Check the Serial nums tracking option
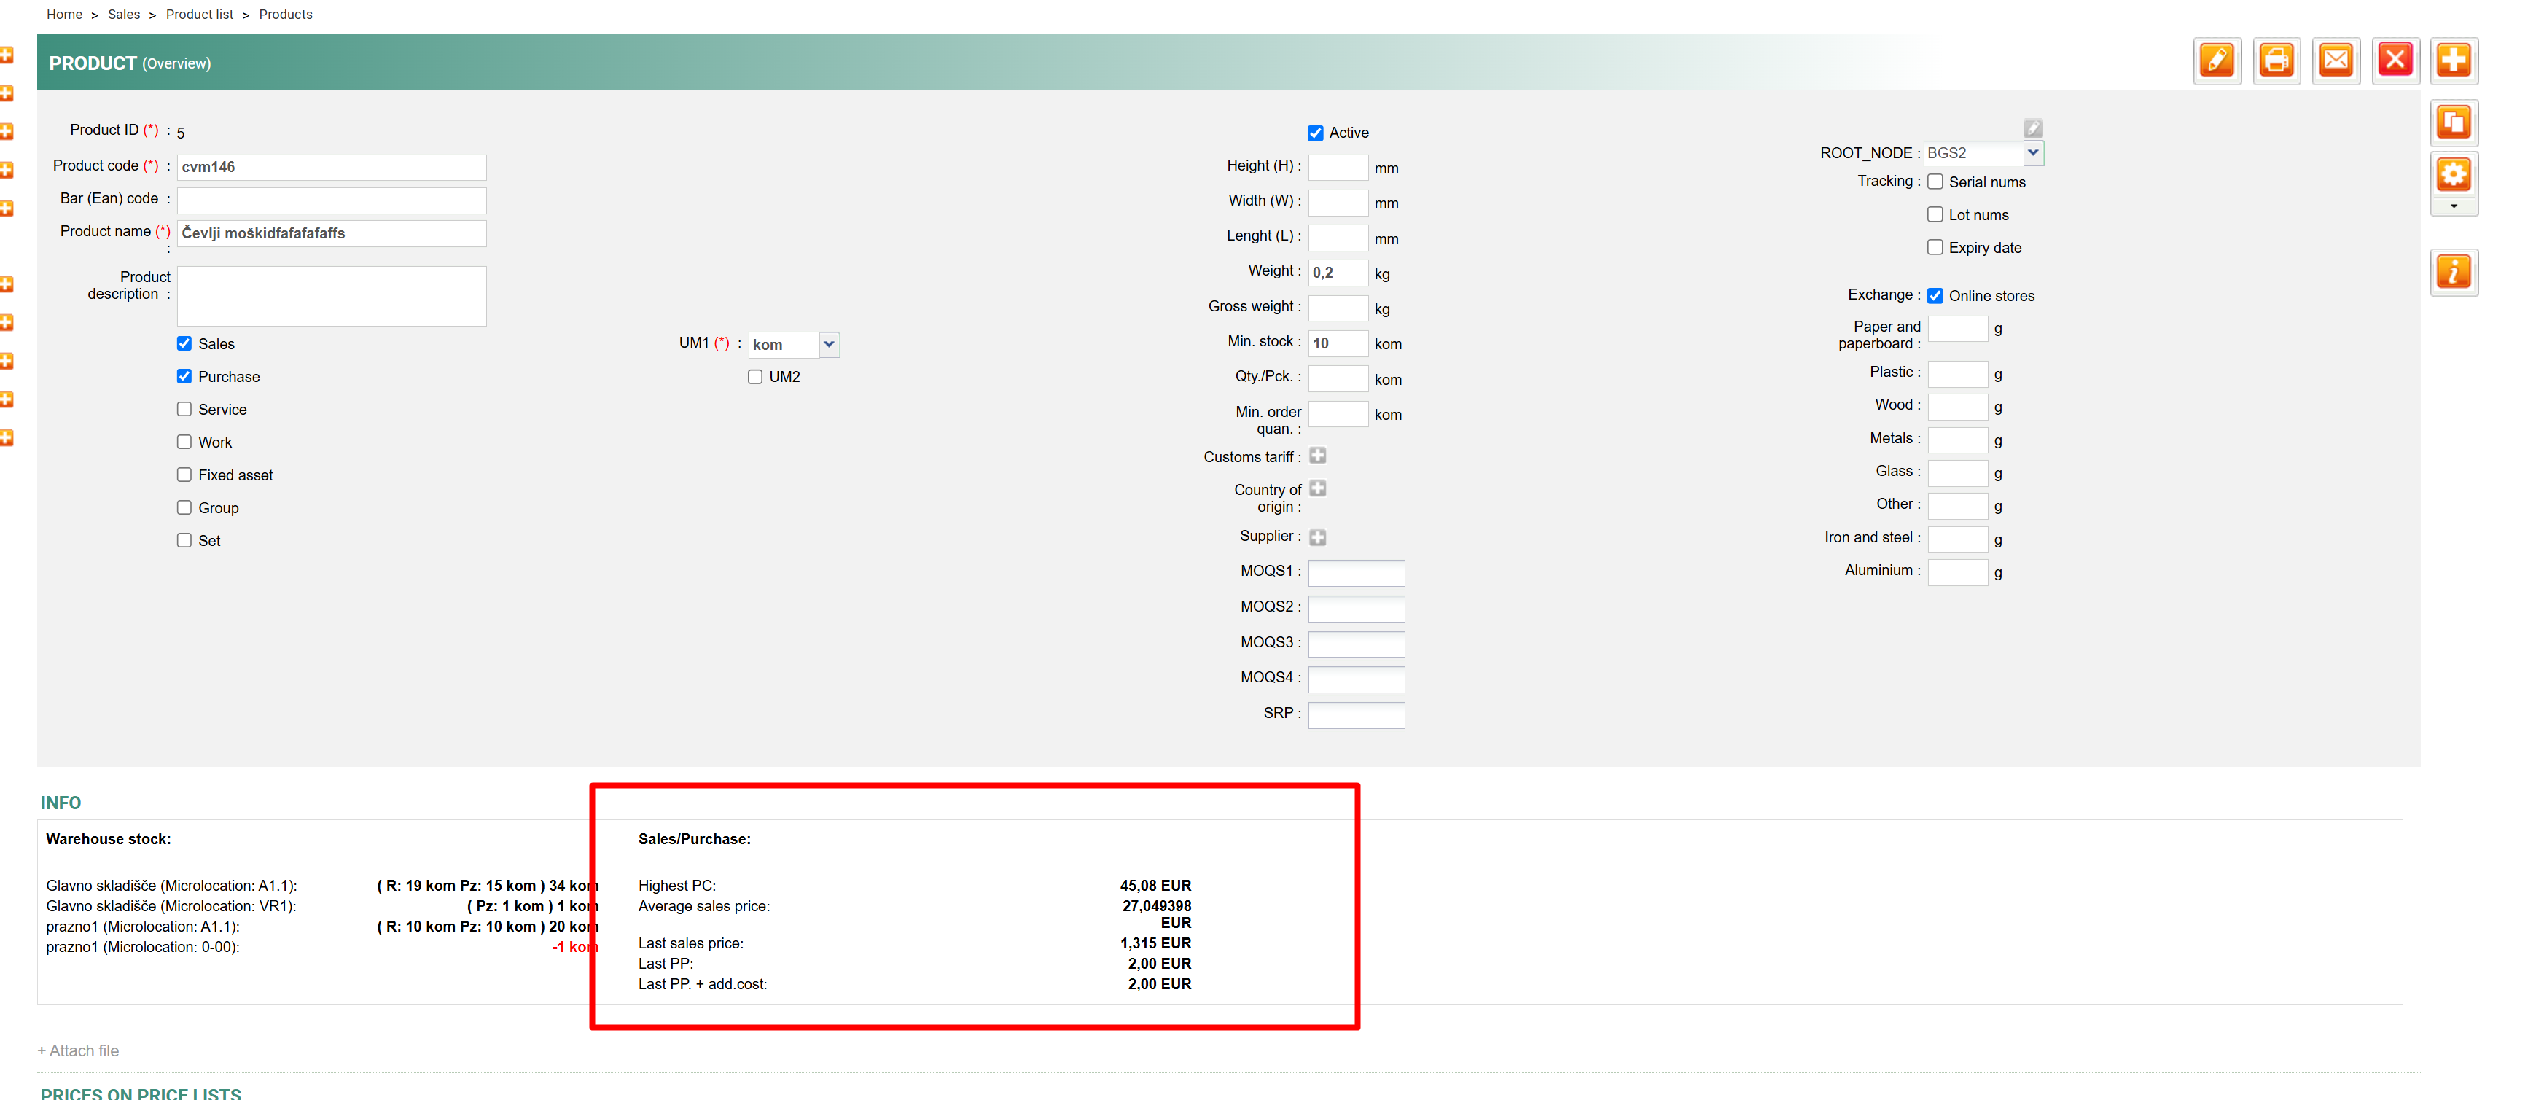The width and height of the screenshot is (2544, 1100). coord(1935,182)
